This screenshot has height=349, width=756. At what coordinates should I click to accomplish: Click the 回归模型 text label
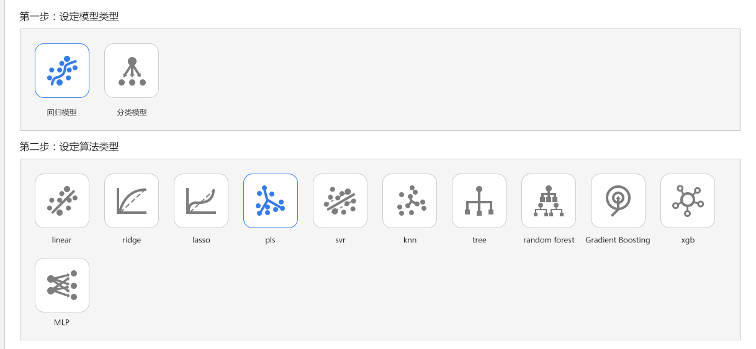(x=62, y=113)
